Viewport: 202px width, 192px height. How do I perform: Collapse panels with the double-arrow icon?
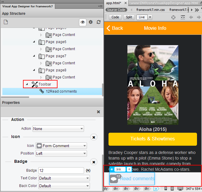pyautogui.click(x=2, y=2)
